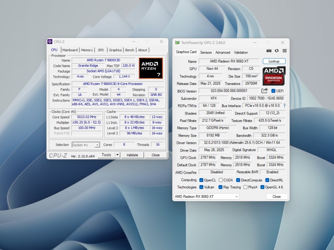Toggle the DirectCompute checkbox
334x250 pixels.
[x=238, y=180]
